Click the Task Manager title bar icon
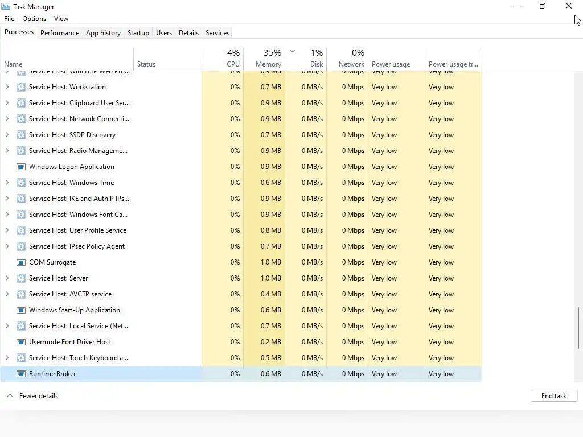583x437 pixels. (x=6, y=6)
